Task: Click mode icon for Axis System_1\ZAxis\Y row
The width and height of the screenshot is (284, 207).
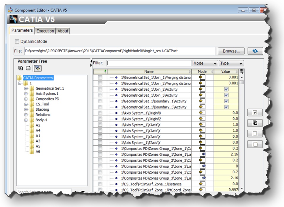Action: 202,142
